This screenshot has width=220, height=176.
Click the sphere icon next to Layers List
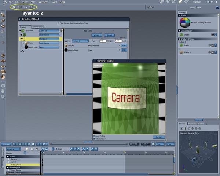[x=61, y=30]
